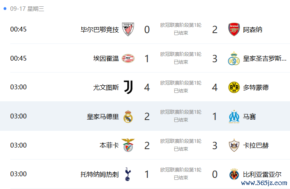This screenshot has height=189, width=290.
Task: Click the Marseille club logo
Action: [234, 116]
